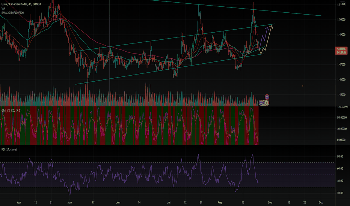
Task: Click the 16 date label
Action: click(x=243, y=202)
